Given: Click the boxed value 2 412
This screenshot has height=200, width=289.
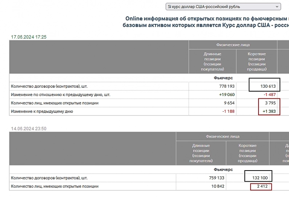Looking at the screenshot, I should (x=261, y=186).
